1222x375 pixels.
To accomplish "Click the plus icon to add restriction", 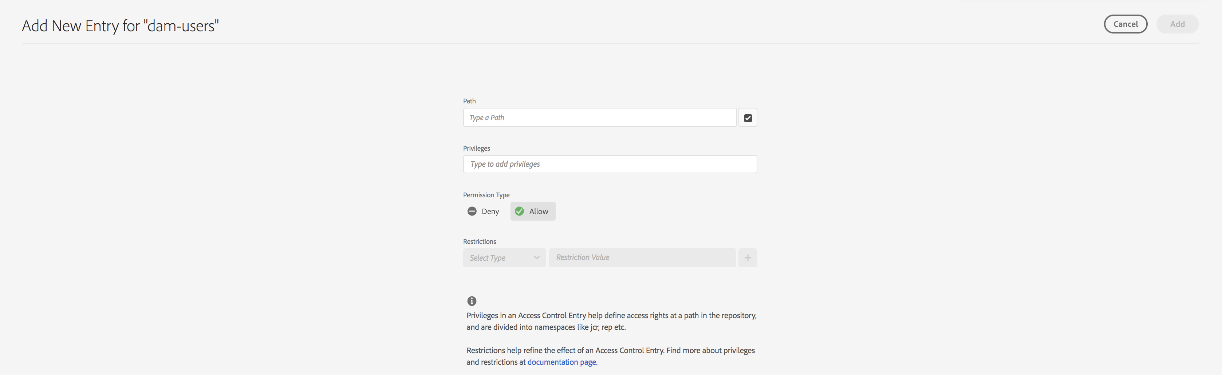I will pyautogui.click(x=748, y=258).
